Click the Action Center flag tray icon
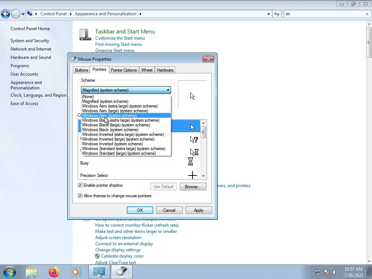The image size is (372, 279). click(x=327, y=272)
